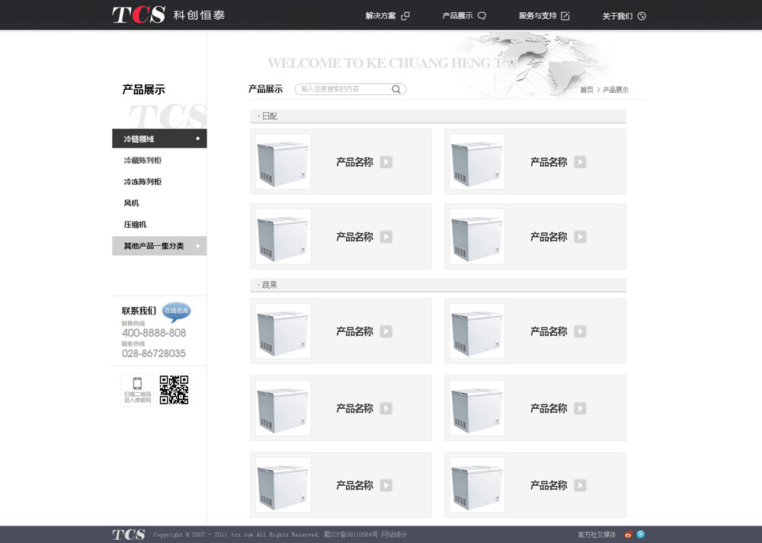Open thumbnail of last-row right 蔬果 freezer
This screenshot has height=543, width=762.
[477, 484]
